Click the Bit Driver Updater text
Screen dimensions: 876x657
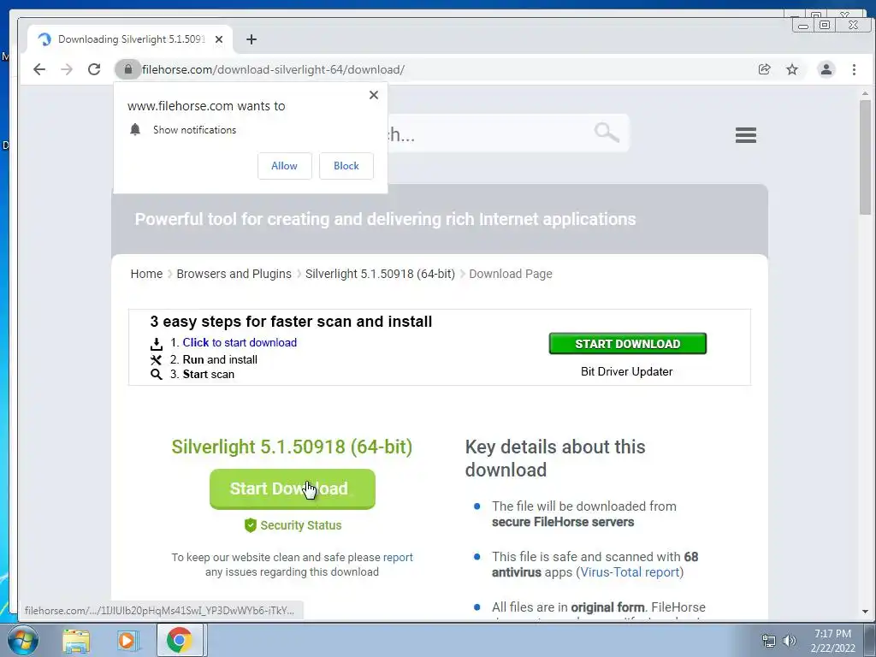626,371
